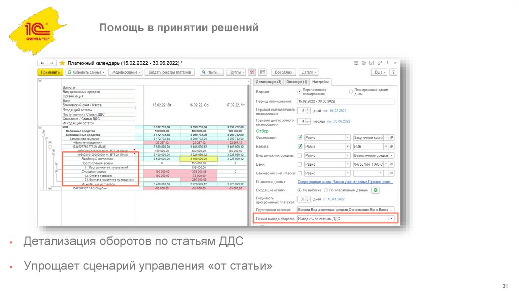The width and height of the screenshot is (519, 291).
Task: Click the Горизонт долгосрочного планирования months stepper
Action: coord(308,121)
